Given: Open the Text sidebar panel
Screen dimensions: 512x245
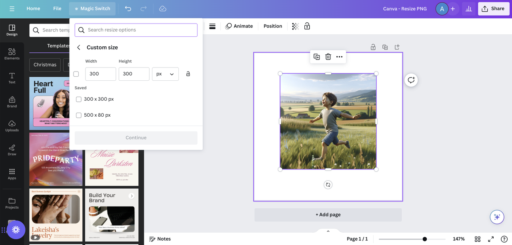Looking at the screenshot, I should [x=12, y=78].
